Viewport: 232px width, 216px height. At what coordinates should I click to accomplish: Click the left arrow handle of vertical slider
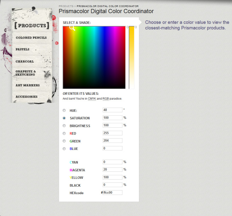tap(128, 27)
